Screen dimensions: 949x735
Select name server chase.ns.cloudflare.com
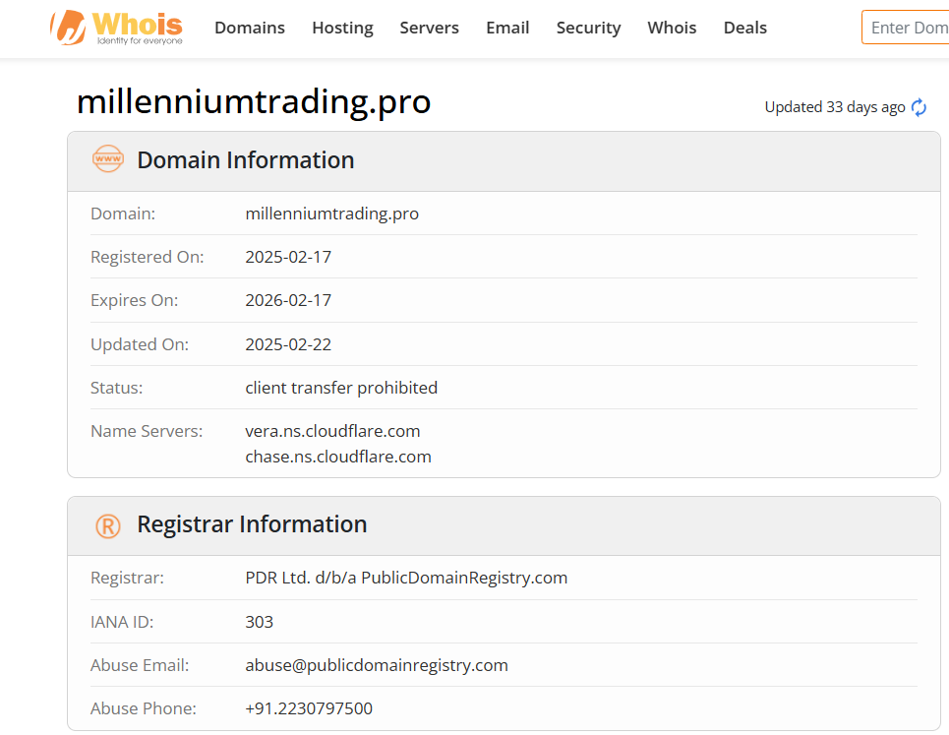(x=338, y=457)
